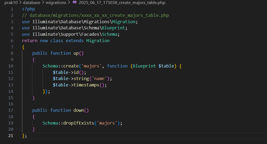Select the create_majors_table.php breadcrumb file name
This screenshot has width=267, height=144.
coord(122,3)
